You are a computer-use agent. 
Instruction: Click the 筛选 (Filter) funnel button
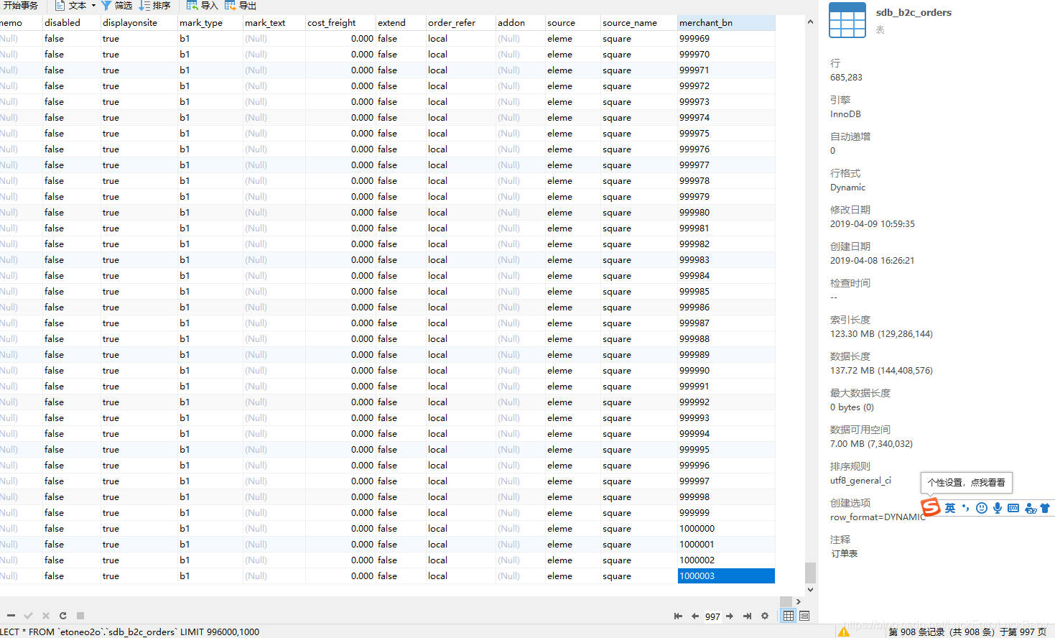(116, 6)
